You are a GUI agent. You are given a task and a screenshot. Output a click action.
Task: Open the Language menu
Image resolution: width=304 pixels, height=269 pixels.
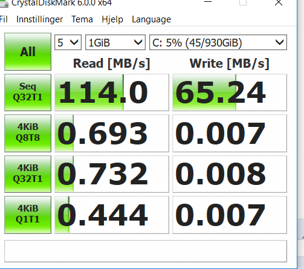click(x=151, y=19)
